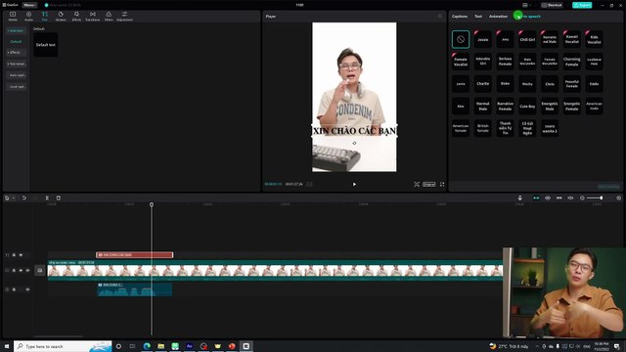Viewport: 626px width, 352px height.
Task: Select the Default text thumbnail
Action: pos(46,45)
